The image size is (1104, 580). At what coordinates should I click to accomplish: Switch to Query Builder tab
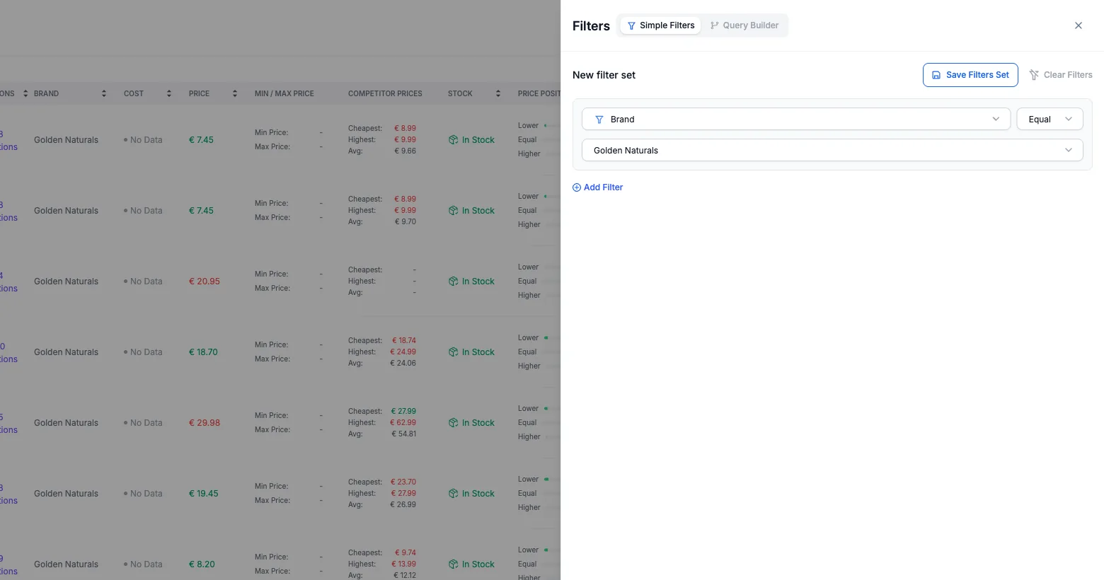pyautogui.click(x=744, y=25)
